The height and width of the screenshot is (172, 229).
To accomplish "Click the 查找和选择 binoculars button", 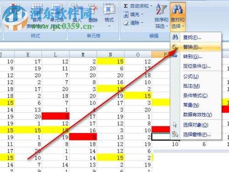I will [x=178, y=16].
